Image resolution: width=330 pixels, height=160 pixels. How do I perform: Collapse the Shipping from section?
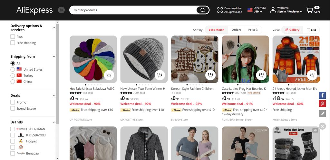pyautogui.click(x=54, y=56)
